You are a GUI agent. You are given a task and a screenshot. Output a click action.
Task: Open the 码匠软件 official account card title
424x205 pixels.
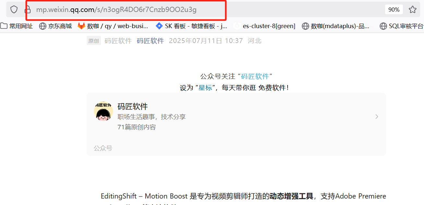[x=133, y=106]
